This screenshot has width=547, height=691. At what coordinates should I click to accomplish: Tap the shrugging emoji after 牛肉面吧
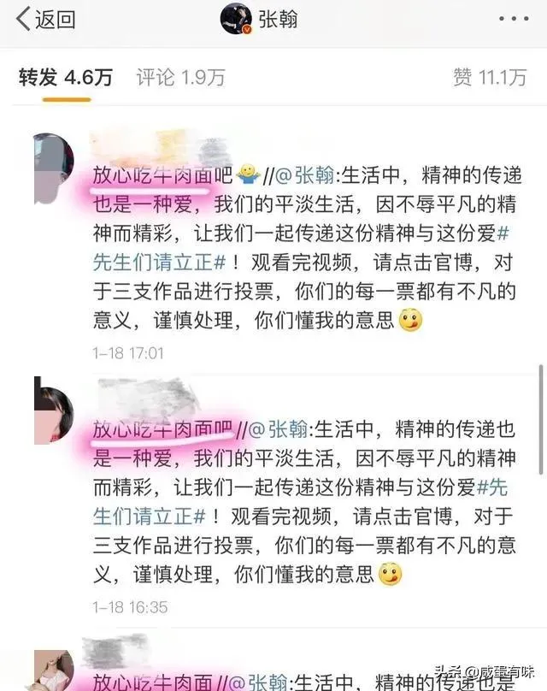[x=249, y=175]
